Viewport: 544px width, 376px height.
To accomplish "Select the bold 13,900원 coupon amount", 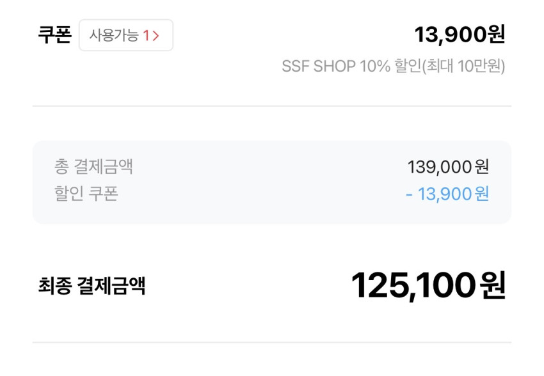I will pyautogui.click(x=460, y=35).
